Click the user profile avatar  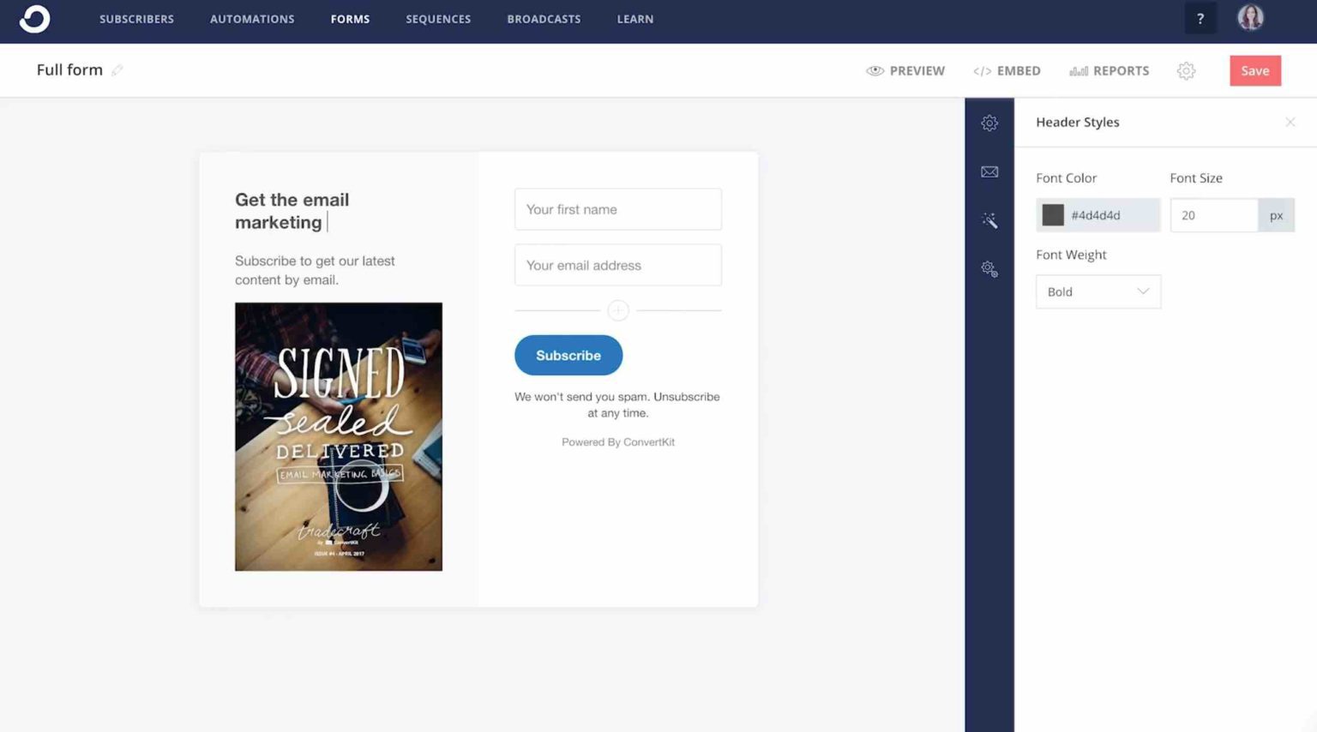pyautogui.click(x=1250, y=18)
